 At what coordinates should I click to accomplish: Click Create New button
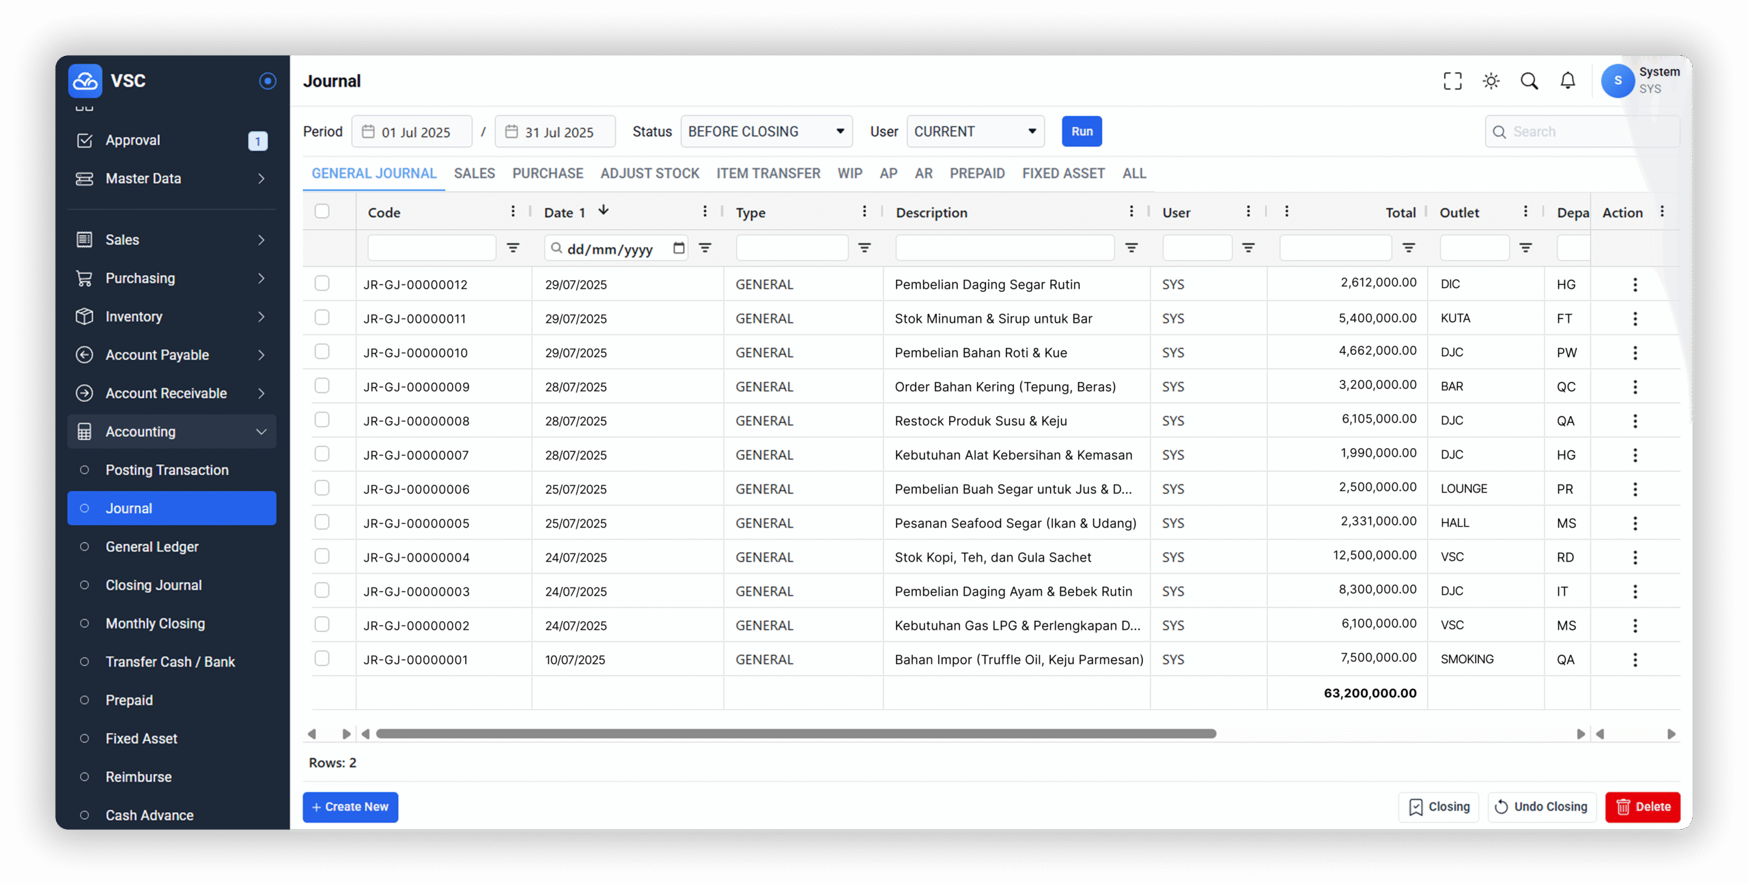[350, 807]
